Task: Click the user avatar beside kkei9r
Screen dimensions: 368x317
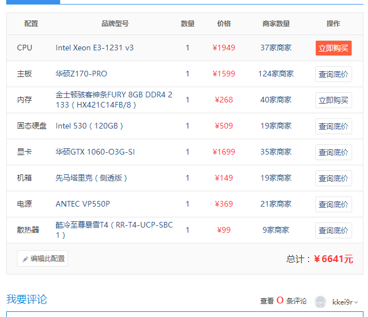Action: pos(320,302)
